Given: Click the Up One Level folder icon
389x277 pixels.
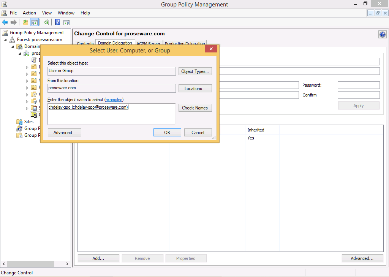Looking at the screenshot, I should [x=25, y=22].
